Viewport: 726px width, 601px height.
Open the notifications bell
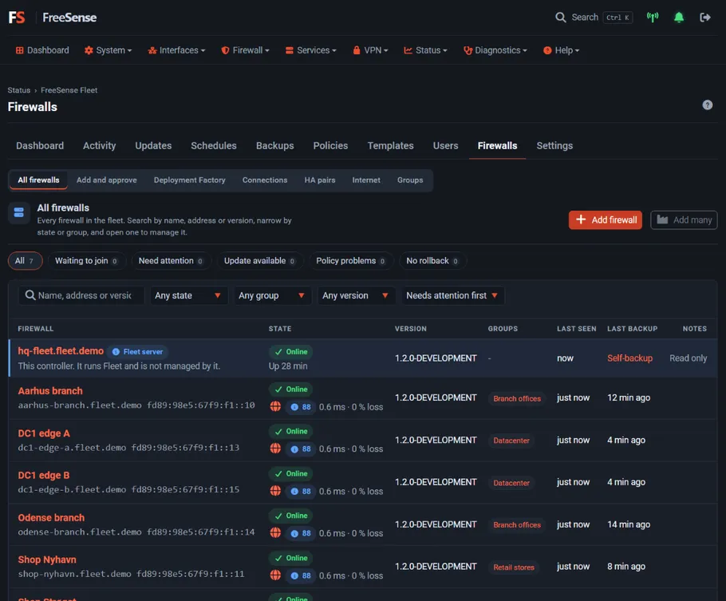click(679, 18)
